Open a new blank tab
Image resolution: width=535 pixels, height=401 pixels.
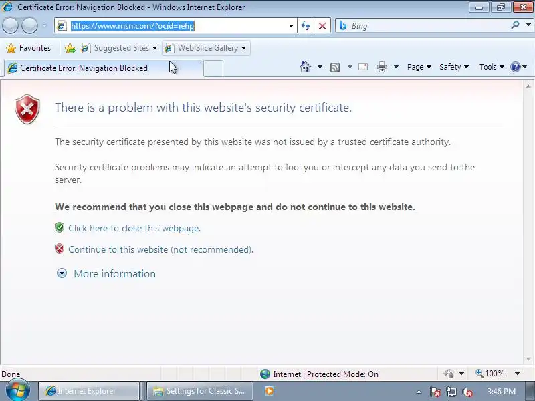(x=213, y=69)
